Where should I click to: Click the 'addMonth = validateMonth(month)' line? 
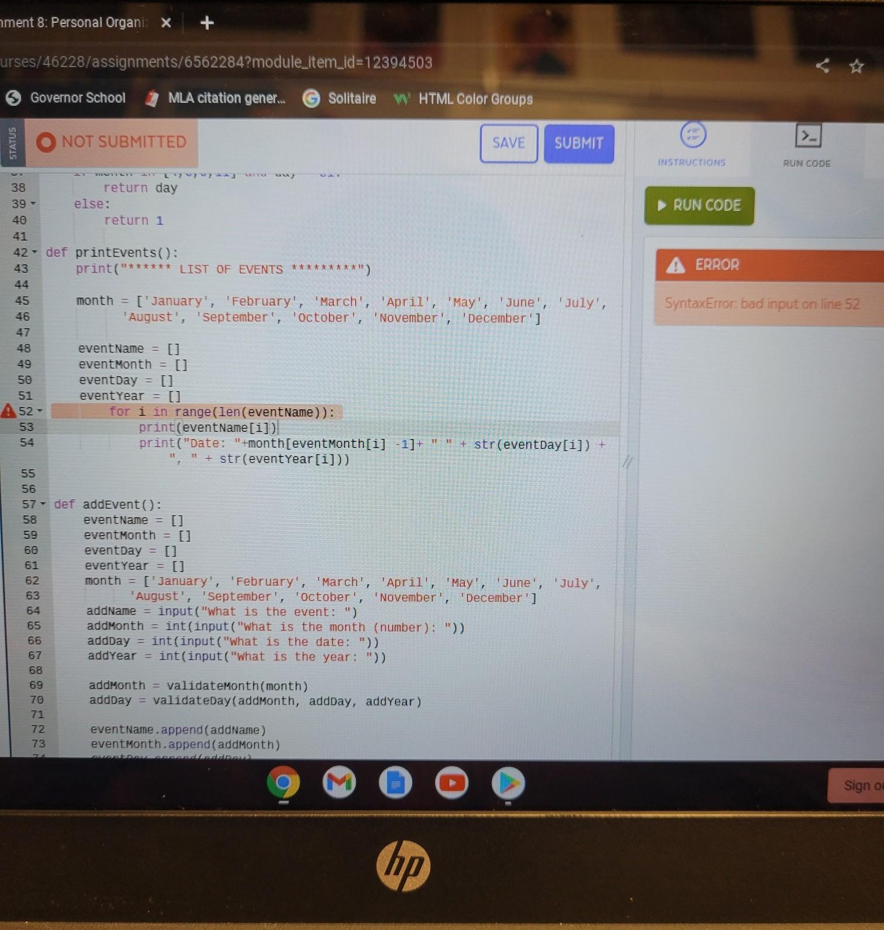198,686
